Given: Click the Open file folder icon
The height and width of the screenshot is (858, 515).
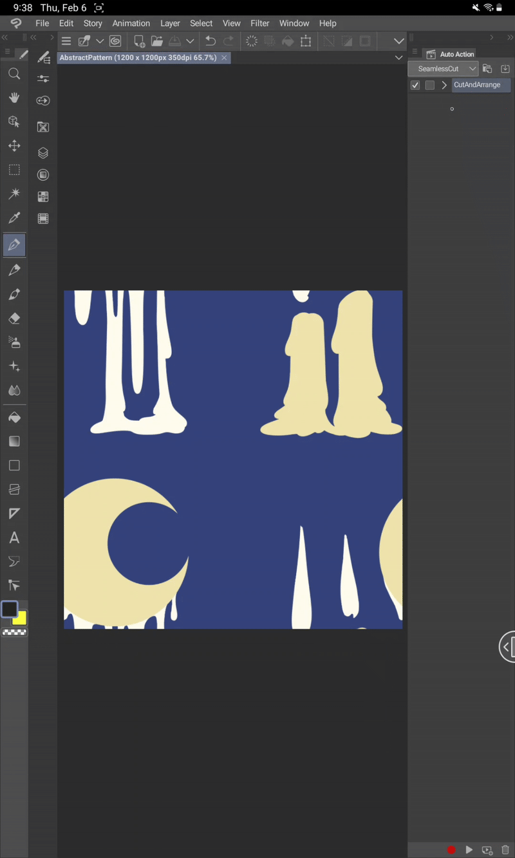Looking at the screenshot, I should (157, 41).
